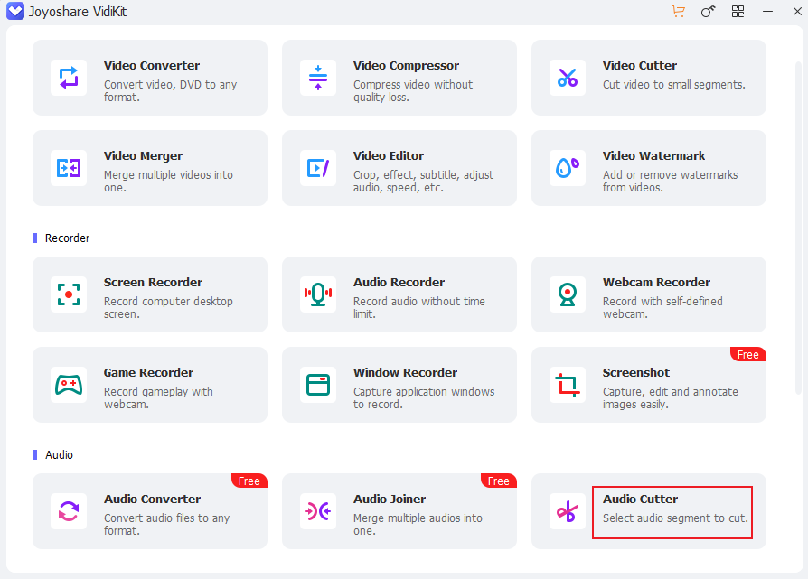The width and height of the screenshot is (808, 579).
Task: Open the Video Converter title
Action: (152, 65)
